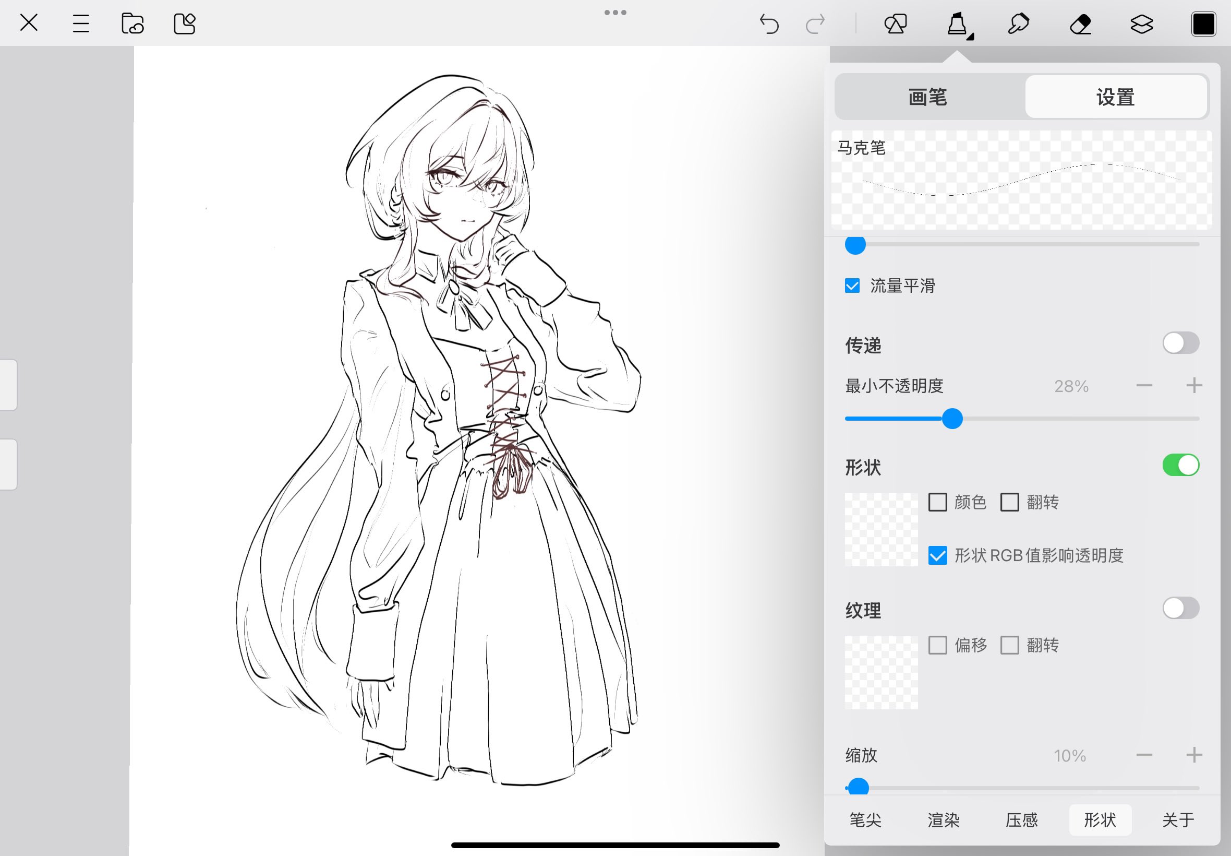This screenshot has width=1231, height=856.
Task: Click the redo arrow icon
Action: coord(815,23)
